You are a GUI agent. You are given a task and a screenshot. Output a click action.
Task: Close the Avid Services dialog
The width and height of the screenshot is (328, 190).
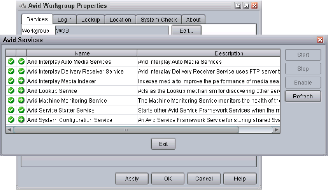point(320,40)
